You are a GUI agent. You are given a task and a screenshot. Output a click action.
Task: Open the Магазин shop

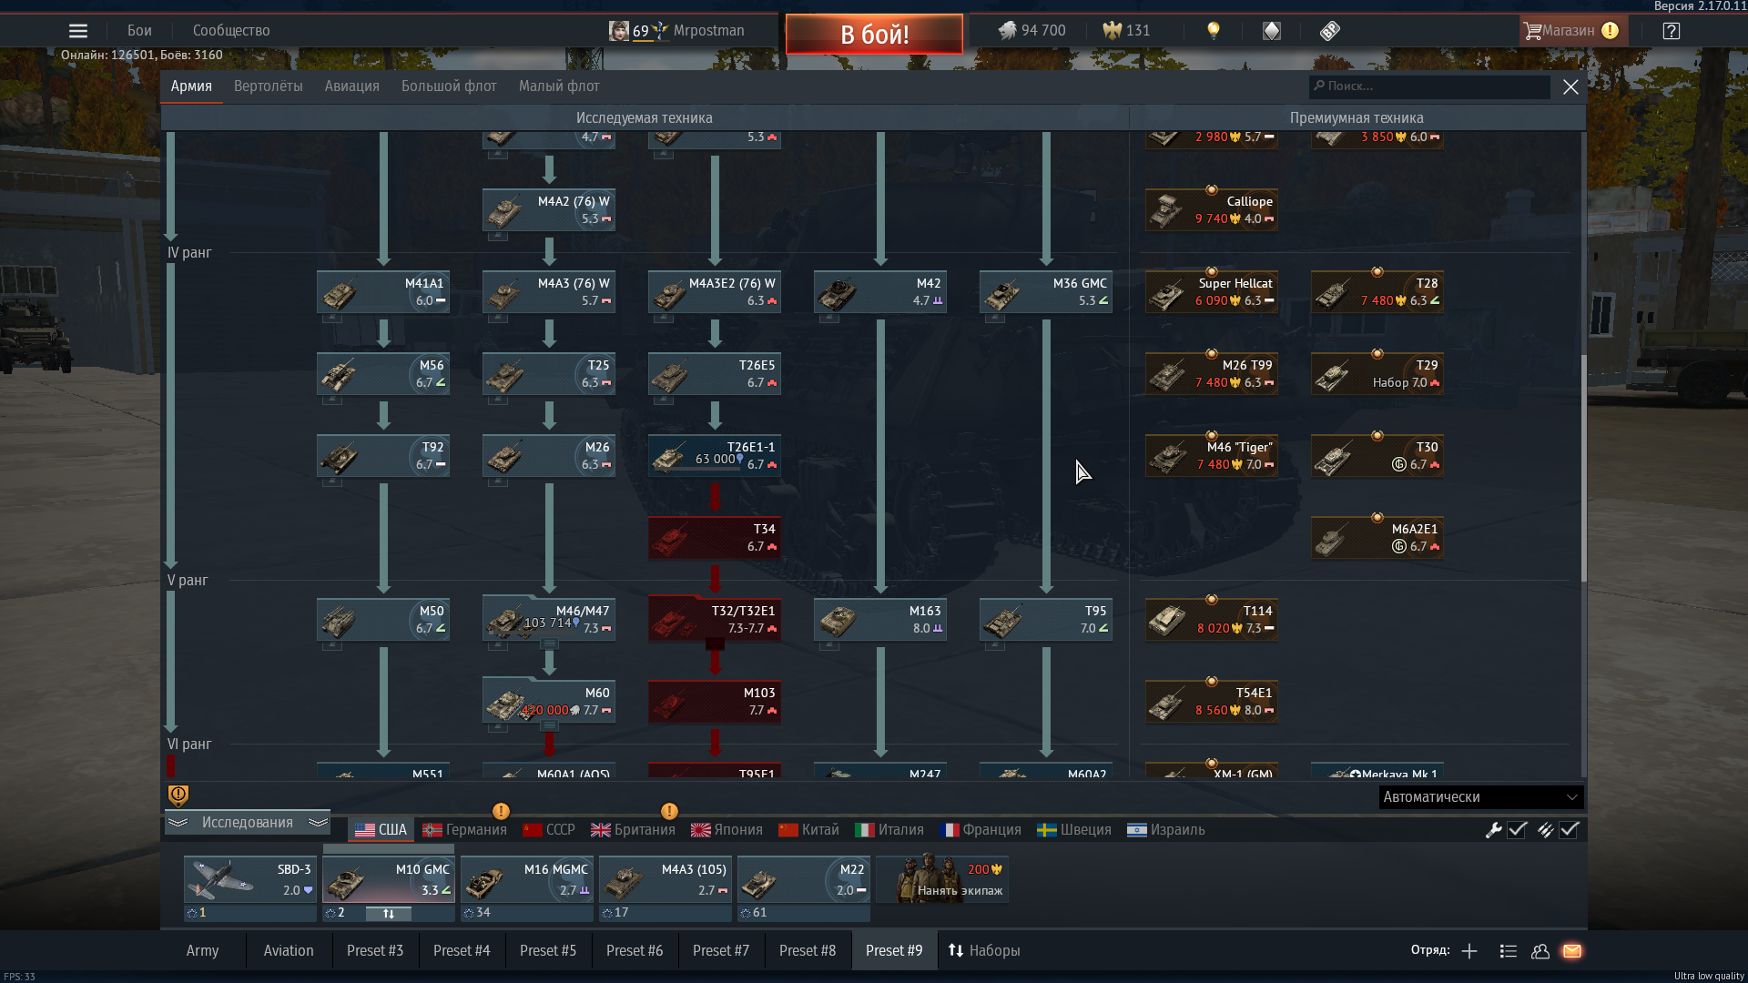1572,31
